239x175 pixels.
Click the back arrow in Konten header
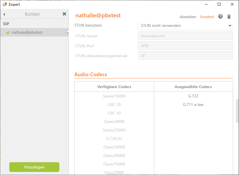[4, 14]
